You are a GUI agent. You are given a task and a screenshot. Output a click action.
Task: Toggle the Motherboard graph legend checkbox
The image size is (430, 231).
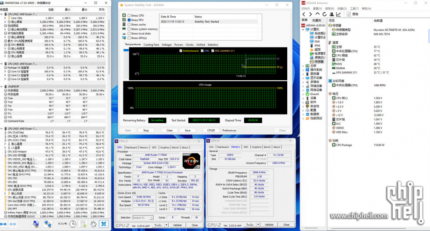(x=181, y=51)
